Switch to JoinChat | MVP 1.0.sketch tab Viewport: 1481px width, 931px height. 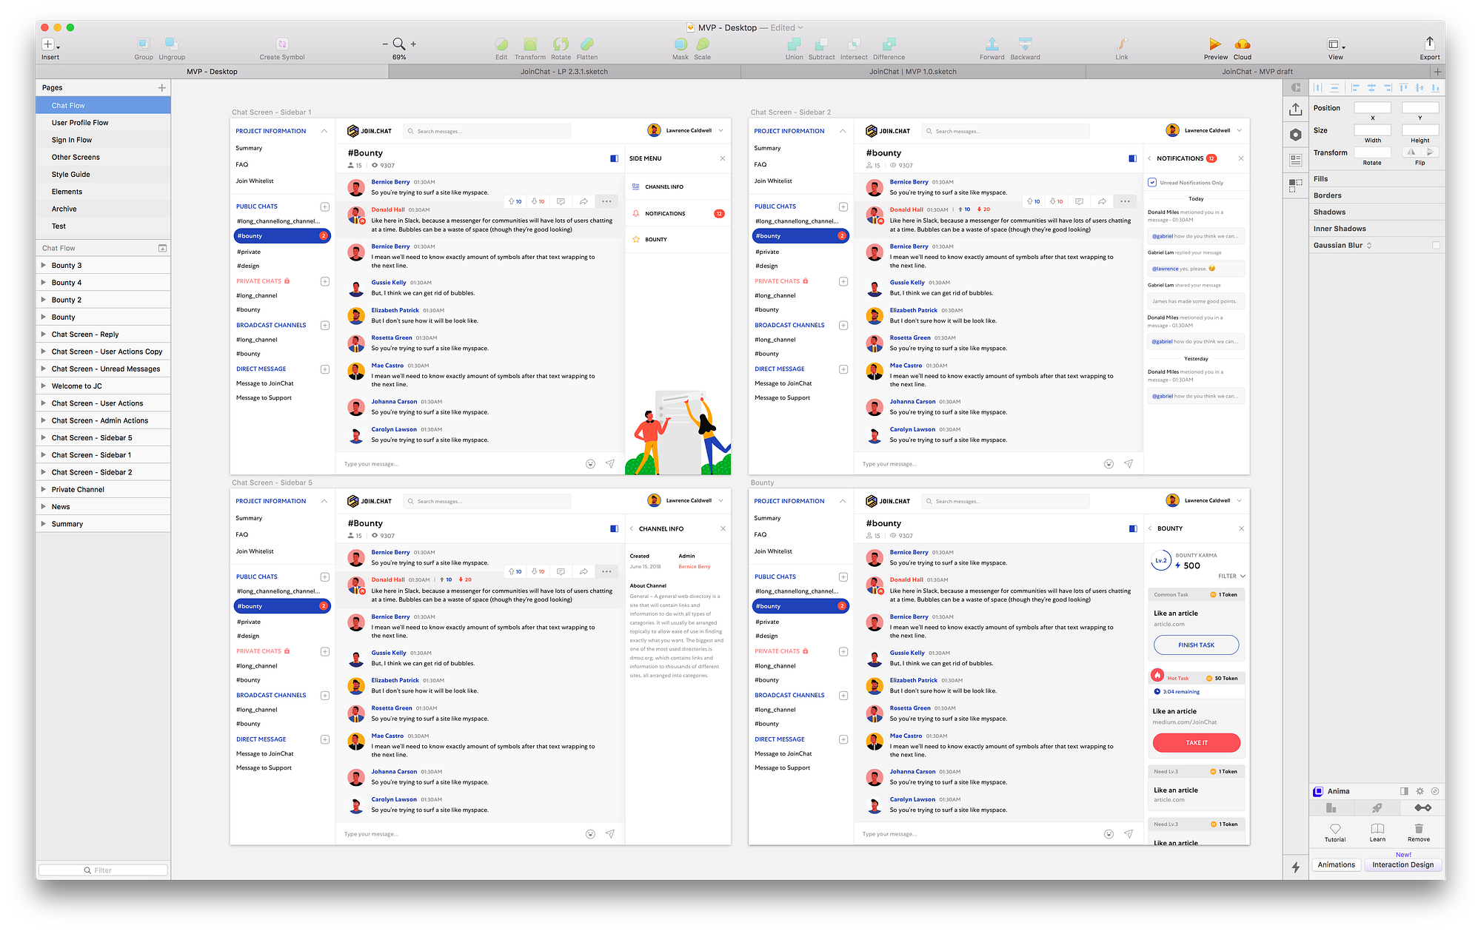click(913, 72)
